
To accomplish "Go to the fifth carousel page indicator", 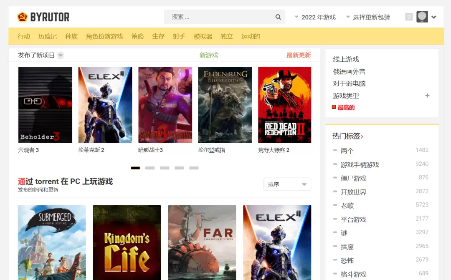I will [x=194, y=168].
